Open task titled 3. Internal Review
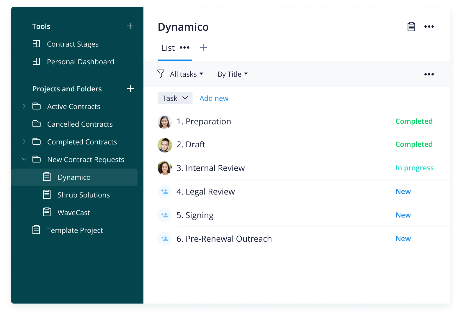The height and width of the screenshot is (318, 461). pyautogui.click(x=210, y=168)
